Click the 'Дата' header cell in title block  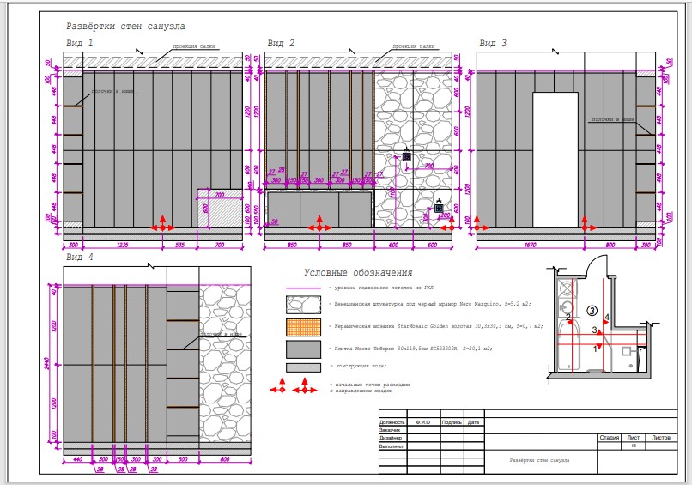click(473, 422)
